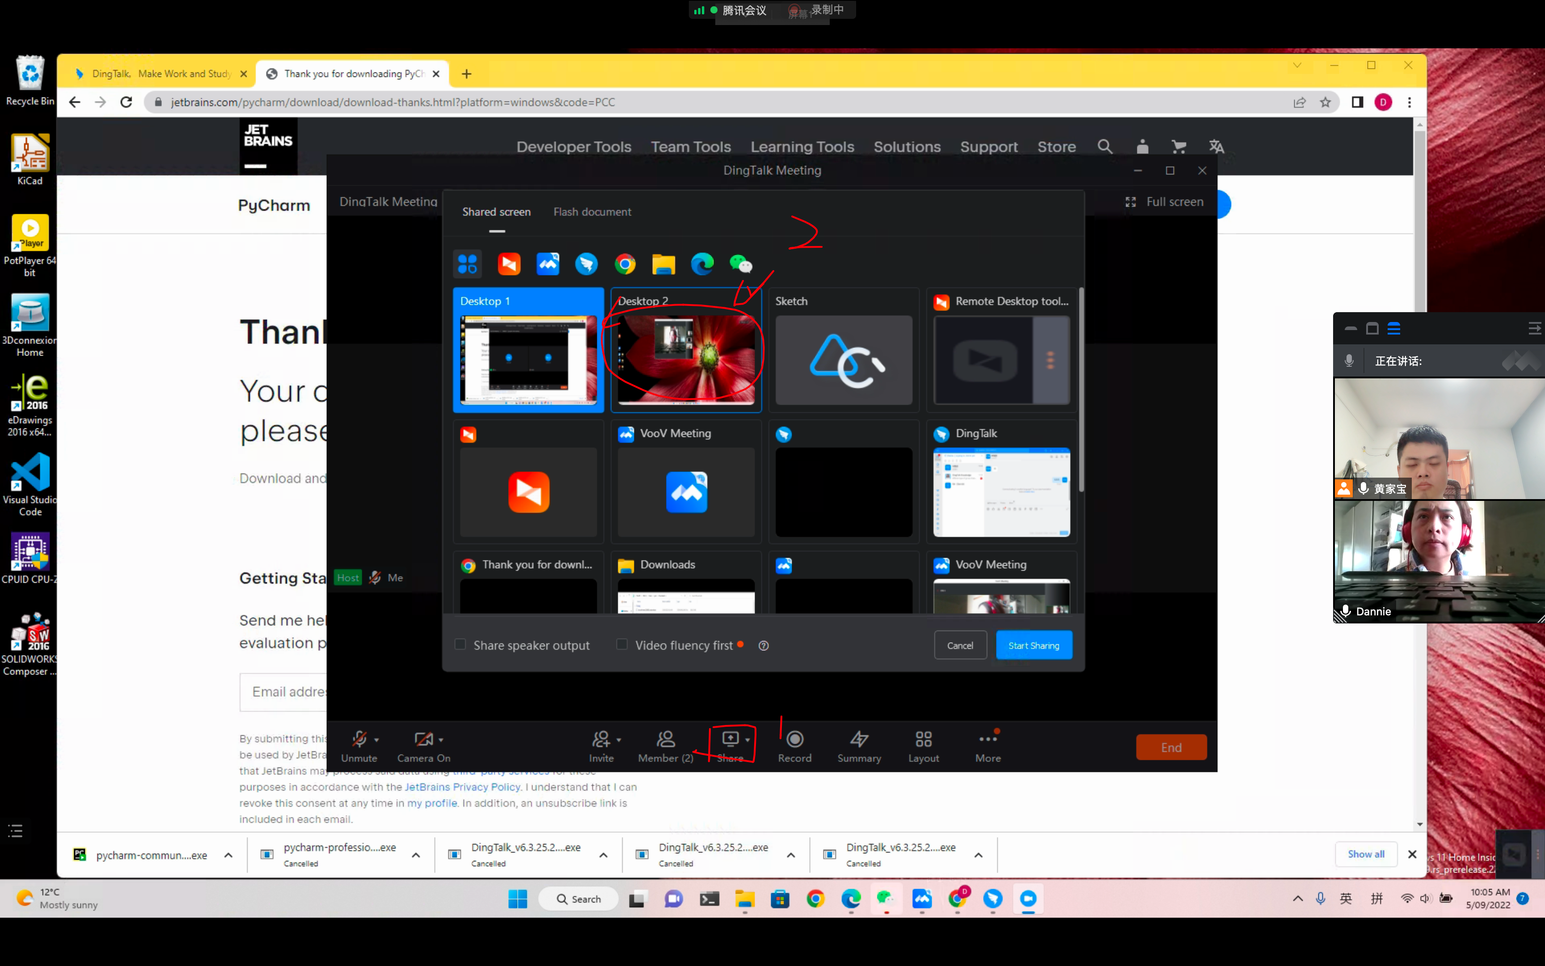Select the Chrome icon in share filter row
Screen dimensions: 1545x966
[x=625, y=264]
